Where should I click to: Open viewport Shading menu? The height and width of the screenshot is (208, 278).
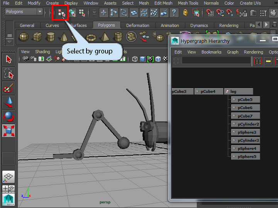[x=42, y=52]
